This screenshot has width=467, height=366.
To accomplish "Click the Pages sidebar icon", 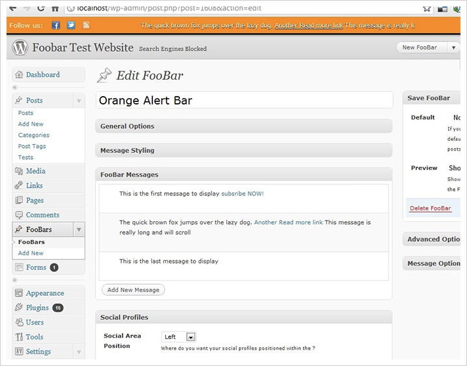I will coord(19,200).
